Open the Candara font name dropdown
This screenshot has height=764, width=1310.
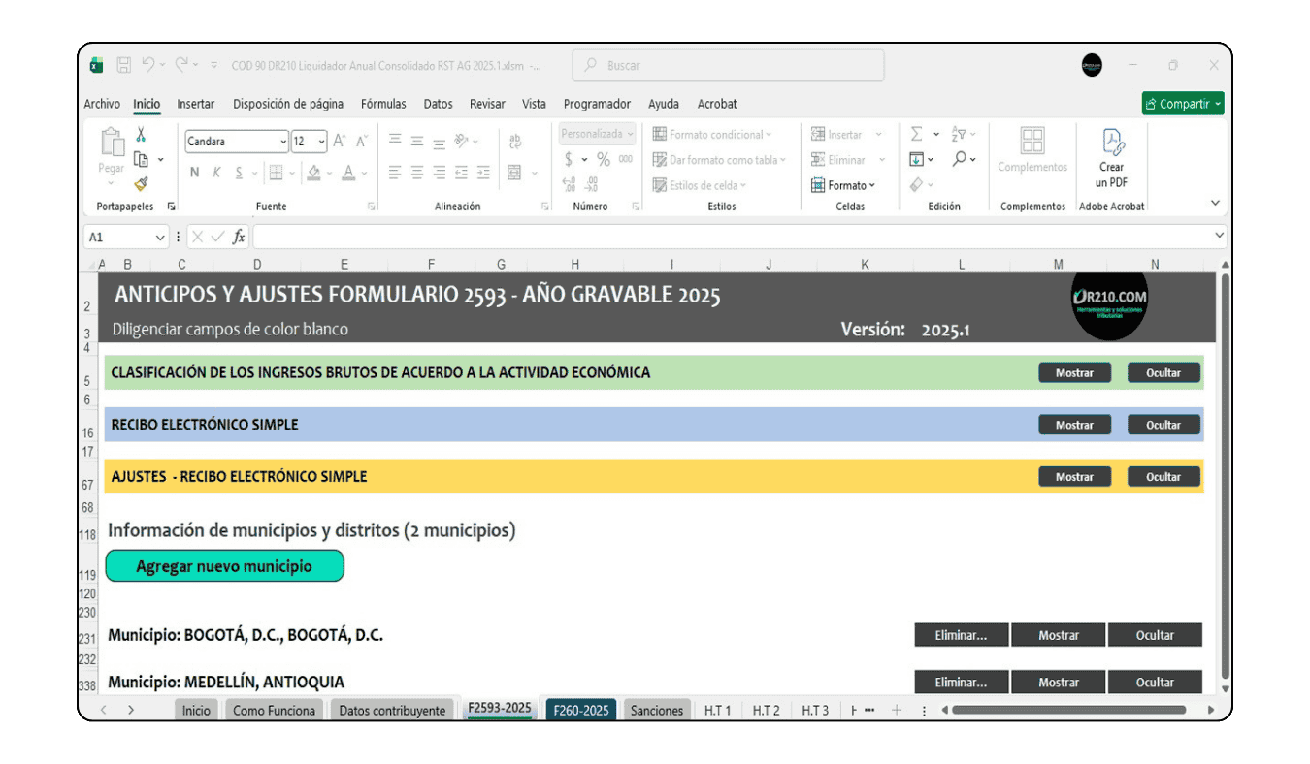pos(283,142)
